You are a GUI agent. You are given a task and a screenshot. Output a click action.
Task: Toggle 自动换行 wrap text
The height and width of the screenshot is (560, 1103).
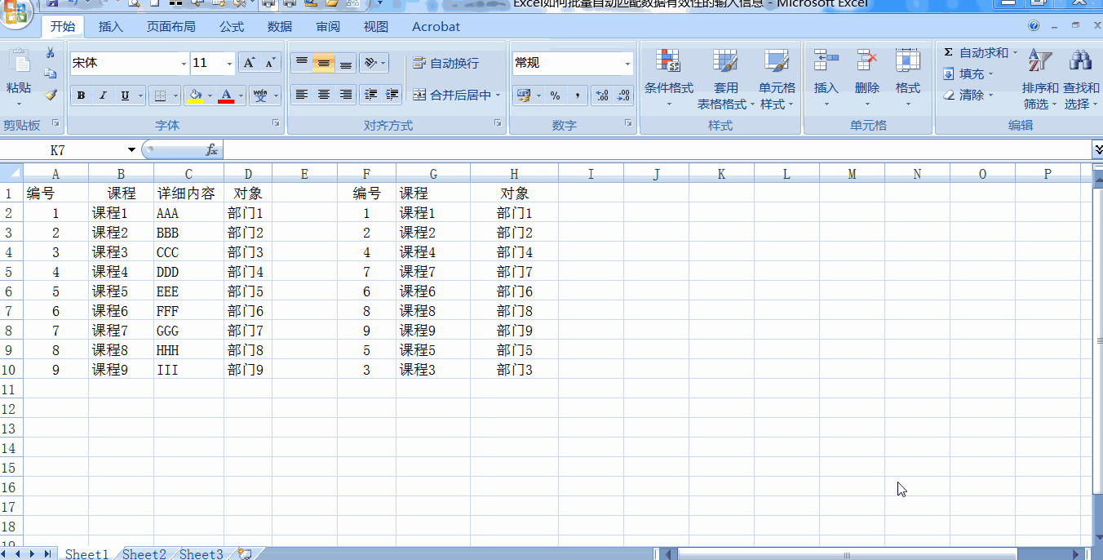pos(446,63)
